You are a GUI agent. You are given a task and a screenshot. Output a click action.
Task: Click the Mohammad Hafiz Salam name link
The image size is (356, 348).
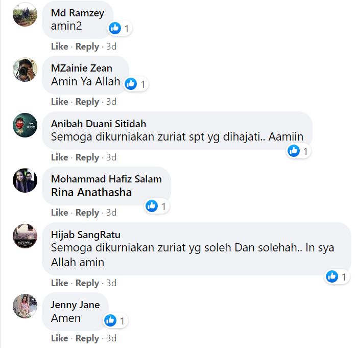point(106,179)
